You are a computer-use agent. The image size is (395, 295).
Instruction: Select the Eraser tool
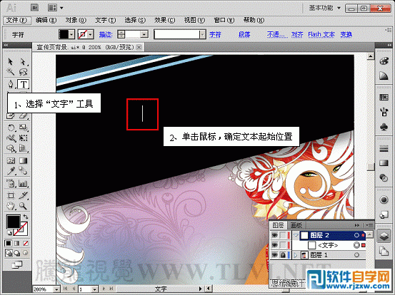point(23,116)
